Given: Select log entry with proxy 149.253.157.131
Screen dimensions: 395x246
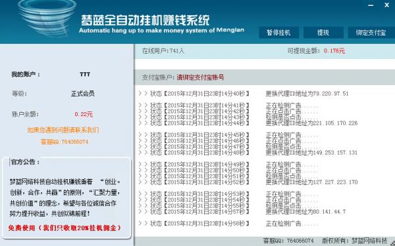Looking at the screenshot, I should pos(248,153).
